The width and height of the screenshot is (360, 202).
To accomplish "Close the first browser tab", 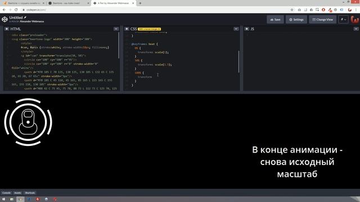I will [43, 3].
